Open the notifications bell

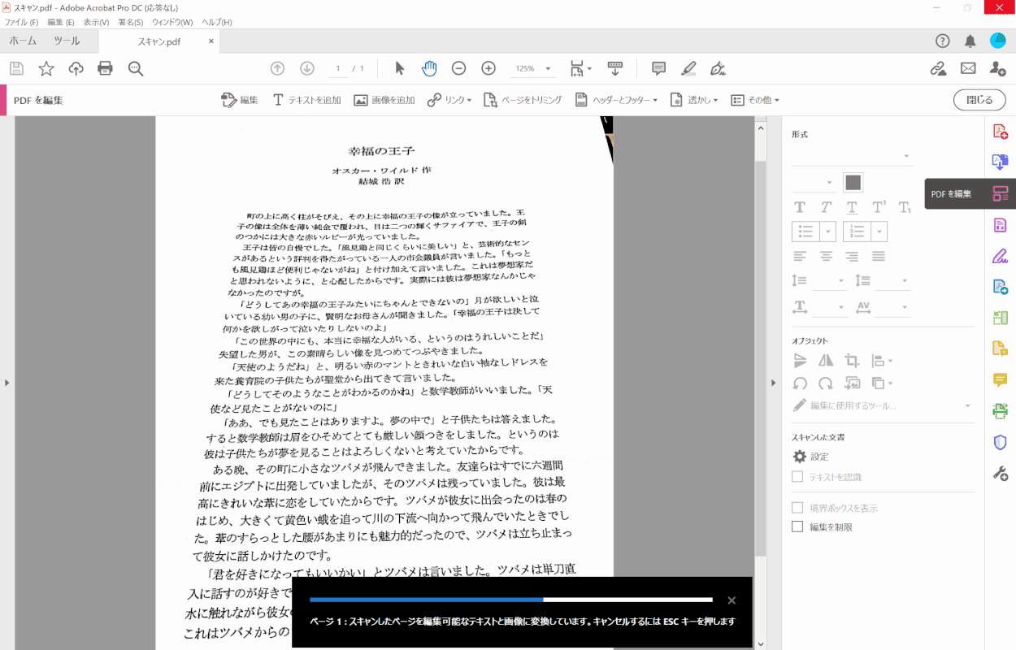tap(970, 41)
